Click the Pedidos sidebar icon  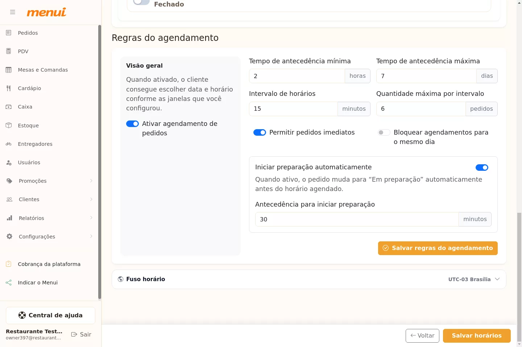[9, 33]
